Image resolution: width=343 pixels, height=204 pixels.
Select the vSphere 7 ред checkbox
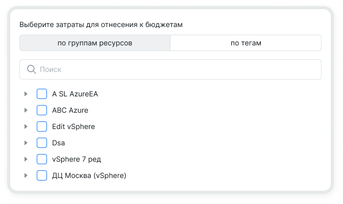pos(42,159)
